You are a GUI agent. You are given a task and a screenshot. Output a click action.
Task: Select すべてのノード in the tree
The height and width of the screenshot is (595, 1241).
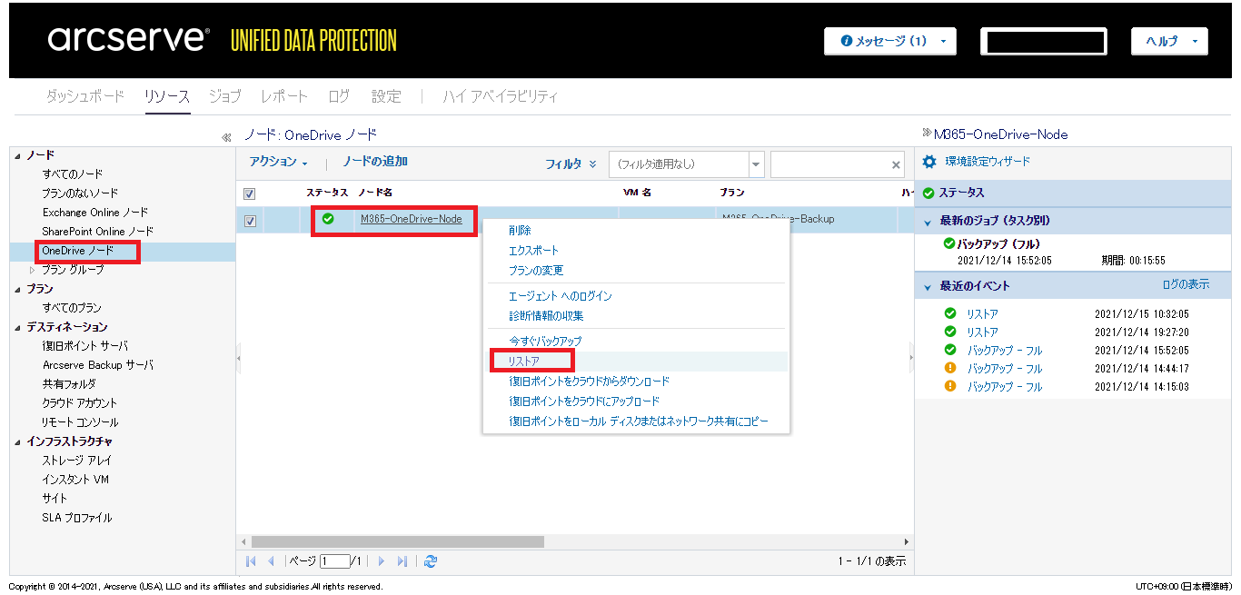(73, 174)
